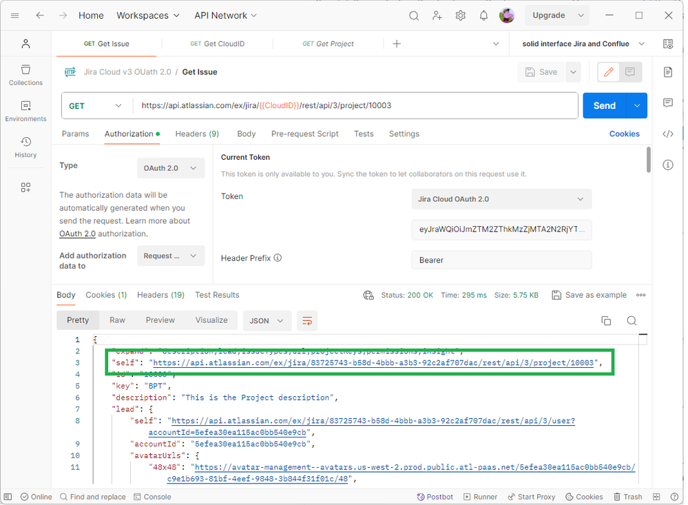Switch response view to Raw
Screen dimensions: 688x505
pyautogui.click(x=117, y=320)
